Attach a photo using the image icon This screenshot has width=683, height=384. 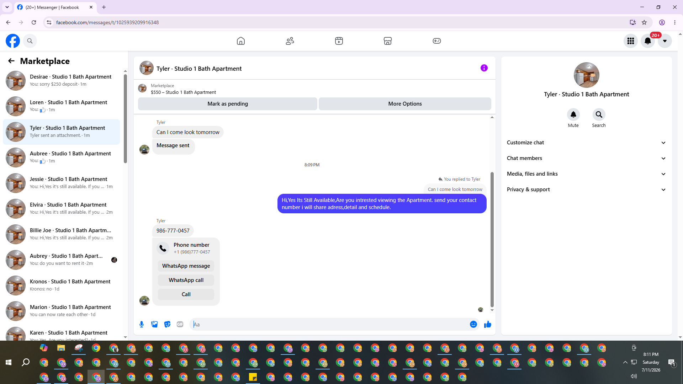point(154,324)
